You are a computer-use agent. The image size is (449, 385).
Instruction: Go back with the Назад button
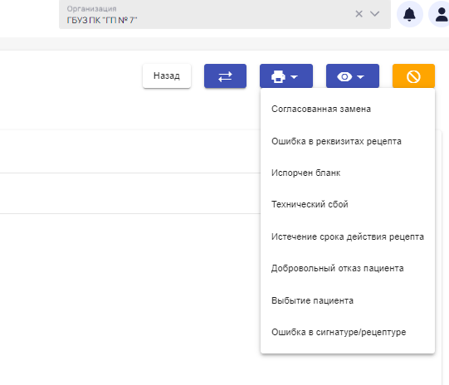coord(167,76)
